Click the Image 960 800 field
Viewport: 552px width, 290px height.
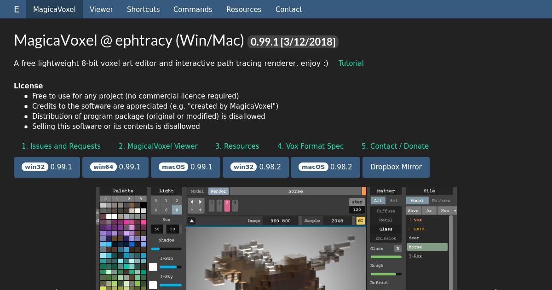[281, 220]
